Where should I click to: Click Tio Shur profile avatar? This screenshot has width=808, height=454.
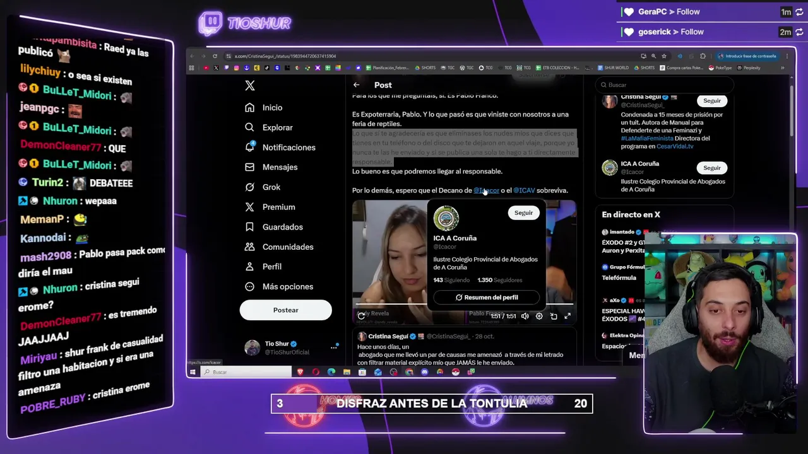(x=252, y=347)
